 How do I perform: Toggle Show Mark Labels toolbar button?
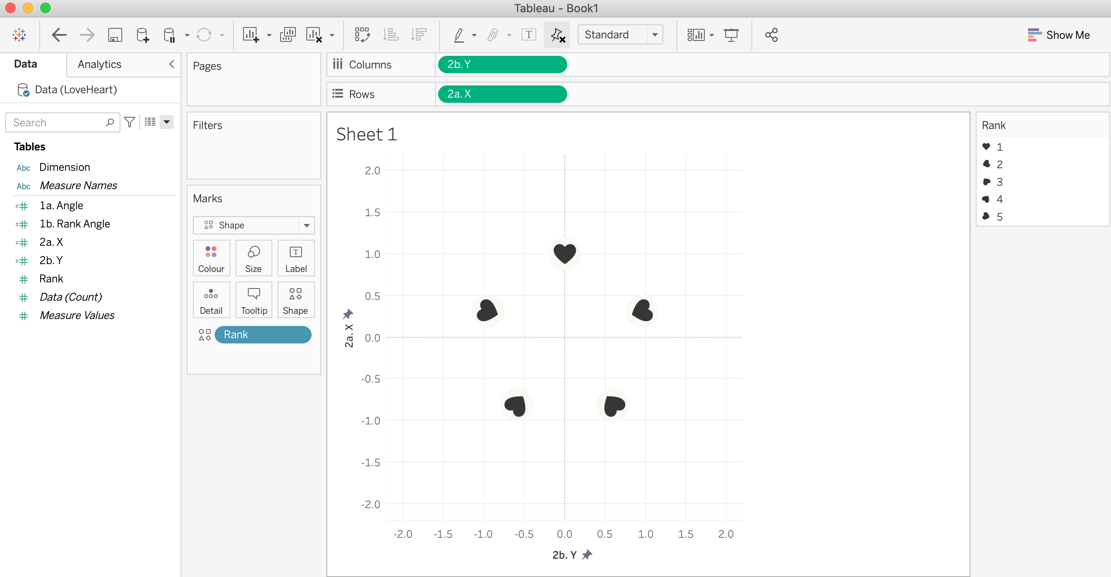(x=528, y=35)
